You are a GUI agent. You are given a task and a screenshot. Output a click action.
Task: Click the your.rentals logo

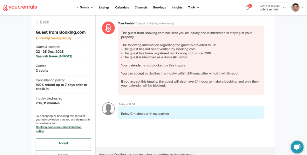tap(20, 8)
